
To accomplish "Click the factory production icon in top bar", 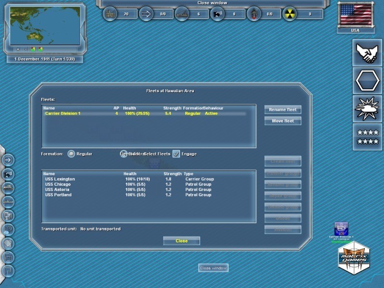I will 110,14.
